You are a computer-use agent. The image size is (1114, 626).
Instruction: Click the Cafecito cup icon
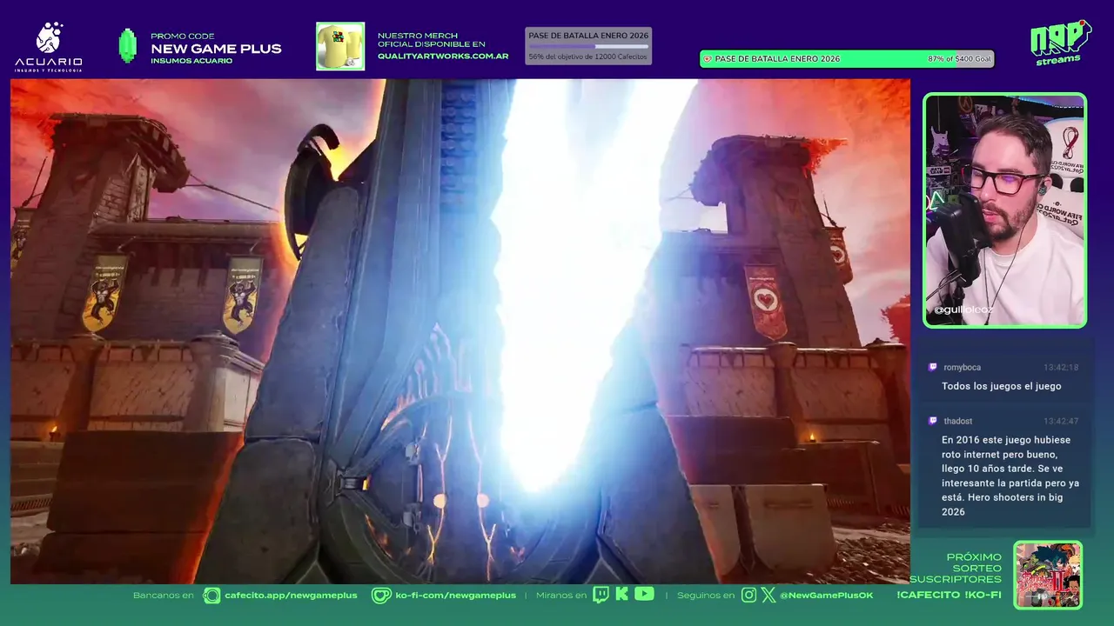(211, 595)
